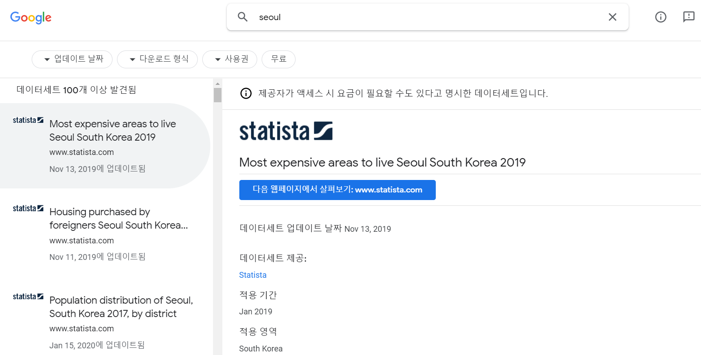Click statista logo beside Housing purchased result
The width and height of the screenshot is (701, 355).
click(x=28, y=208)
